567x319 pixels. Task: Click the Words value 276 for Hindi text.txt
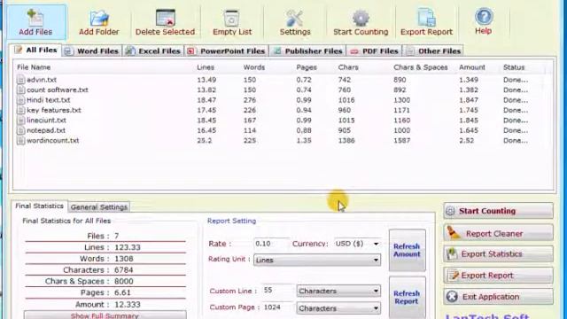point(250,100)
